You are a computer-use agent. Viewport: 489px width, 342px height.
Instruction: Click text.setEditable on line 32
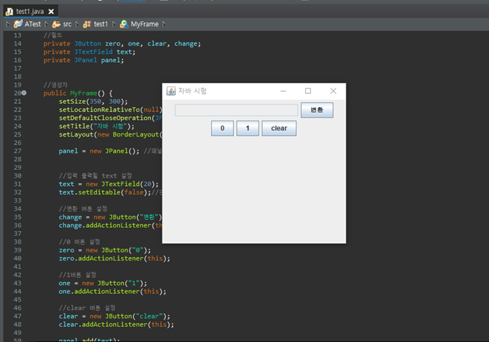(x=89, y=192)
